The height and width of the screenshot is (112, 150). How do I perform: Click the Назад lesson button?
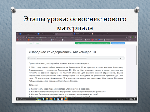coord(30,43)
